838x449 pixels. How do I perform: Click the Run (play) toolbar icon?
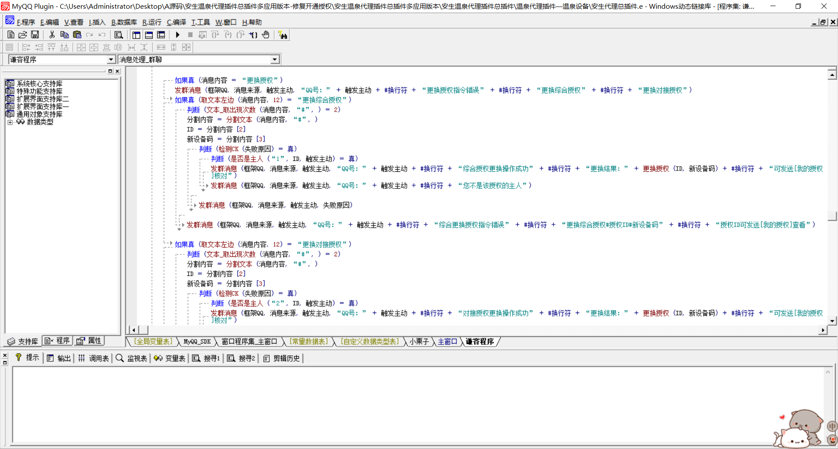click(178, 35)
